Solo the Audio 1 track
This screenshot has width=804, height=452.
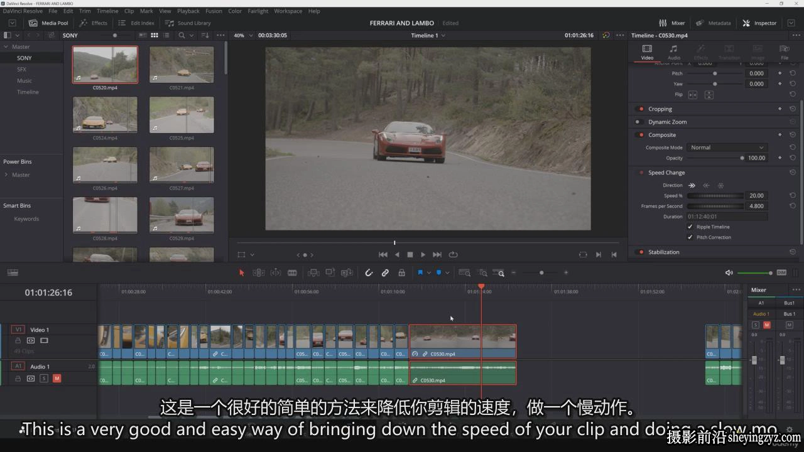[x=44, y=378]
